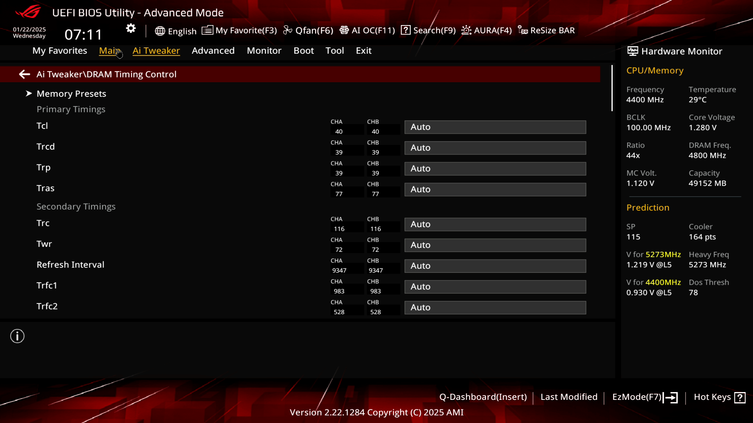The image size is (753, 423).
Task: Toggle Auto setting for Trc timing
Action: pyautogui.click(x=495, y=224)
